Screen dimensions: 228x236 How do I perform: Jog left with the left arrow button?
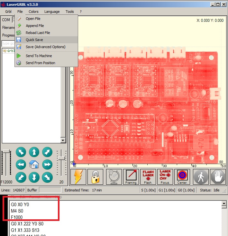(x=21, y=164)
